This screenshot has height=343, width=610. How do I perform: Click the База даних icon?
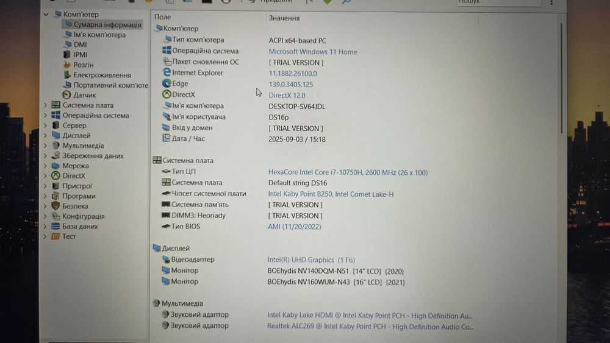[x=56, y=226]
